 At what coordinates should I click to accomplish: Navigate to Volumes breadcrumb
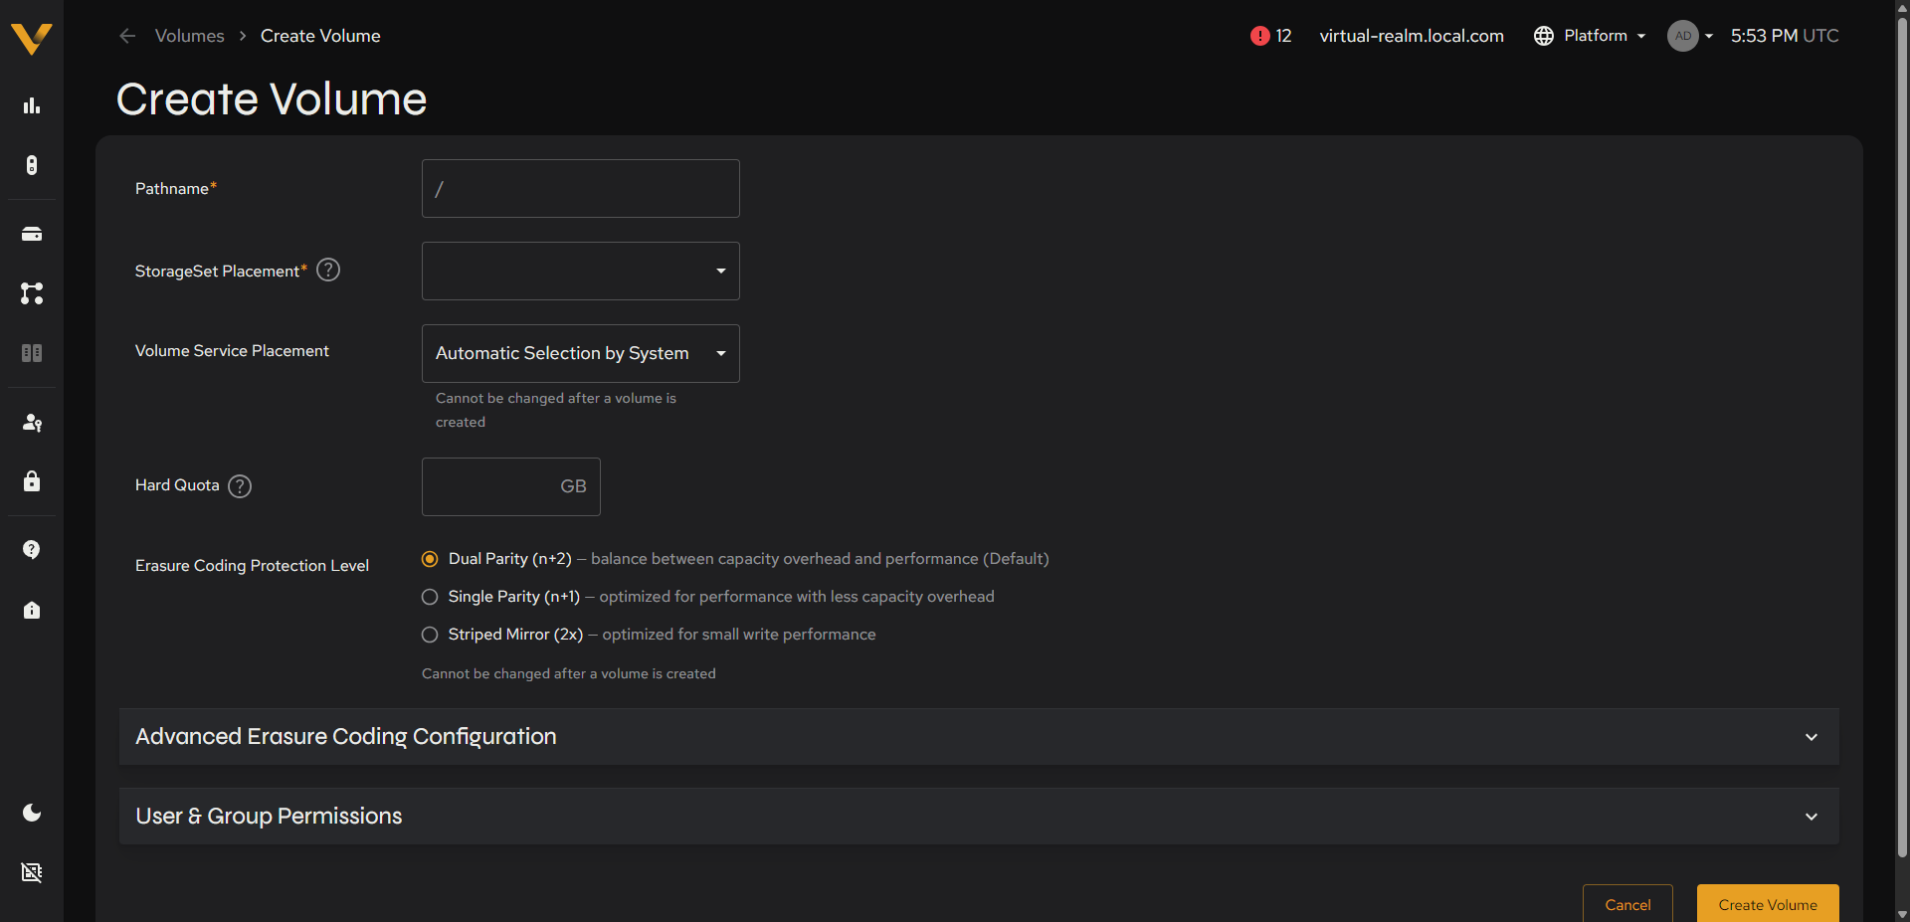tap(190, 36)
